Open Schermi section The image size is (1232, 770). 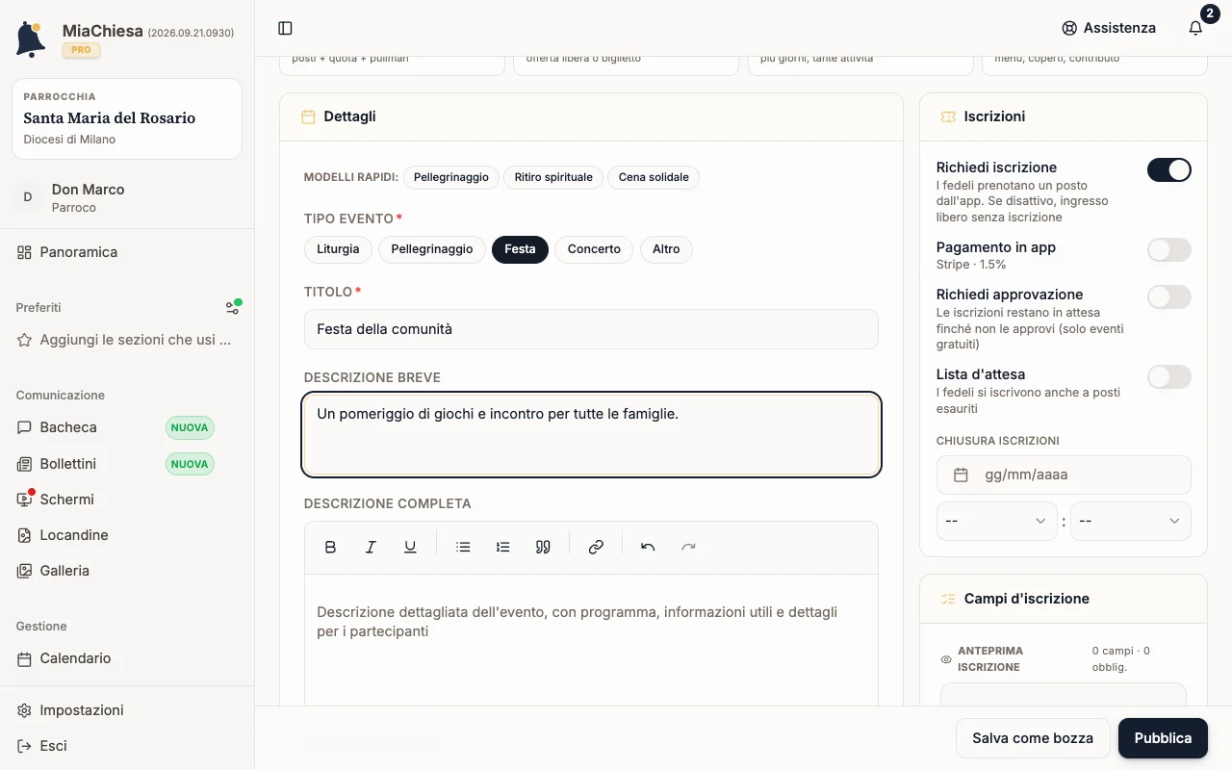127,500
